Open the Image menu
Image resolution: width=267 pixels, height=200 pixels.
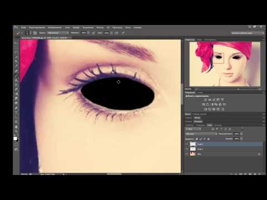pos(55,28)
